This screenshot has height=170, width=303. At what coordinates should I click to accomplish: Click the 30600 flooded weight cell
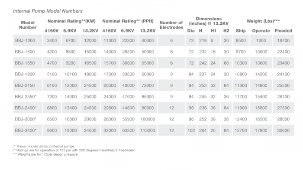pos(283,130)
